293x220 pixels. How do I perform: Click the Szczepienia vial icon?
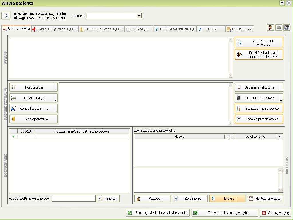click(239, 109)
